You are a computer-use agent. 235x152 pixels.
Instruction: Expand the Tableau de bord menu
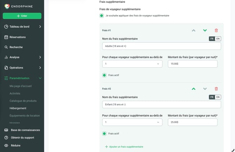pyautogui.click(x=40, y=27)
